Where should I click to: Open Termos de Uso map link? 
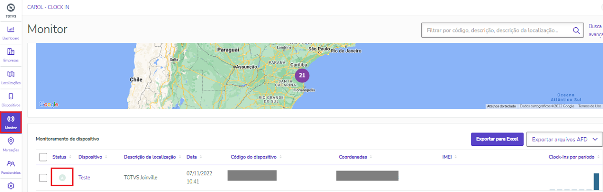coord(590,106)
